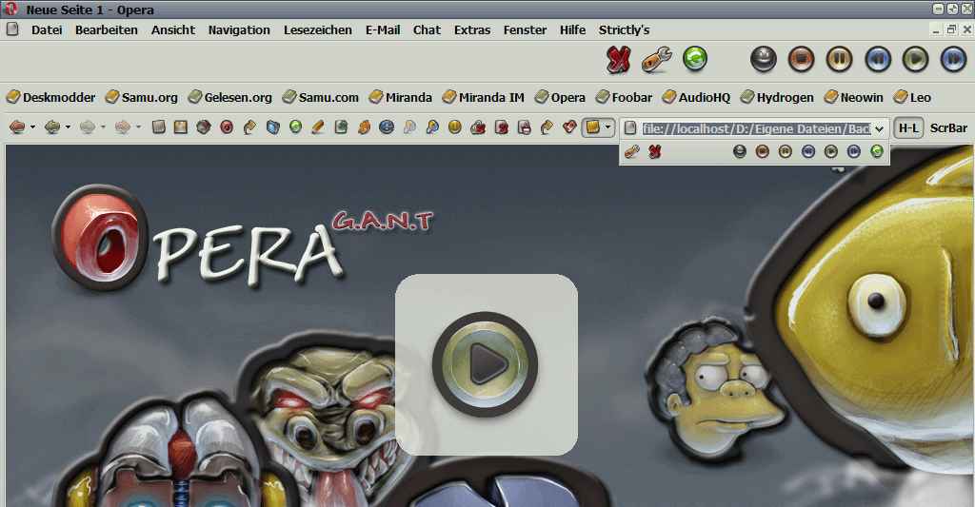The width and height of the screenshot is (975, 507).
Task: Open the Ansicht menu
Action: coord(173,29)
